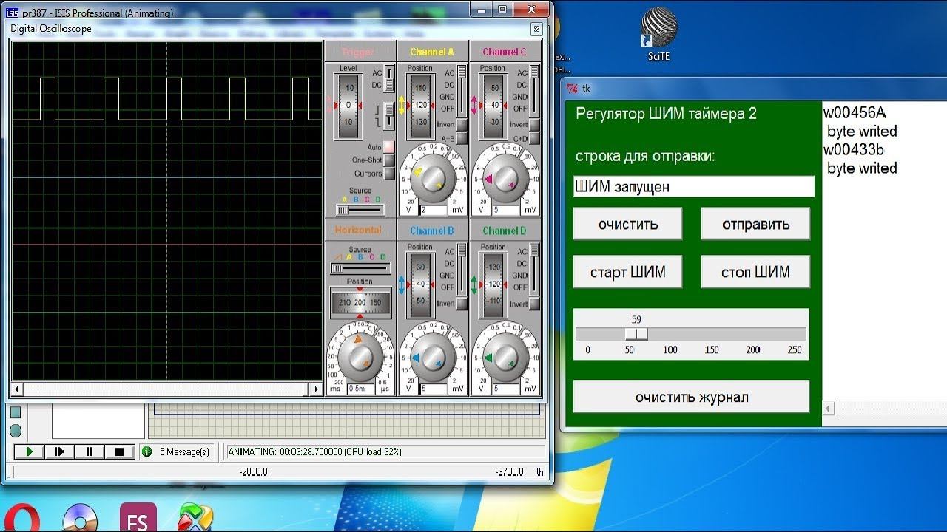The image size is (947, 532).
Task: Click the disc icon on the desktop
Action: coord(80,517)
